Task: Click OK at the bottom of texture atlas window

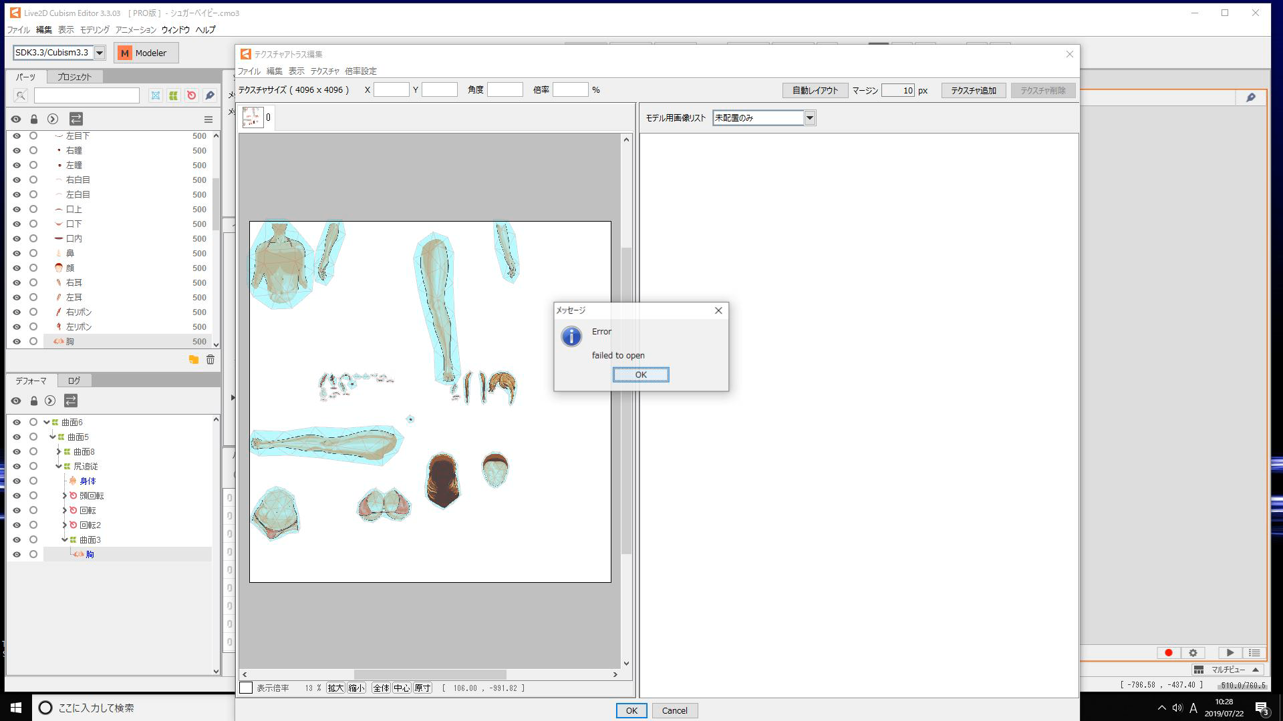Action: [x=631, y=710]
